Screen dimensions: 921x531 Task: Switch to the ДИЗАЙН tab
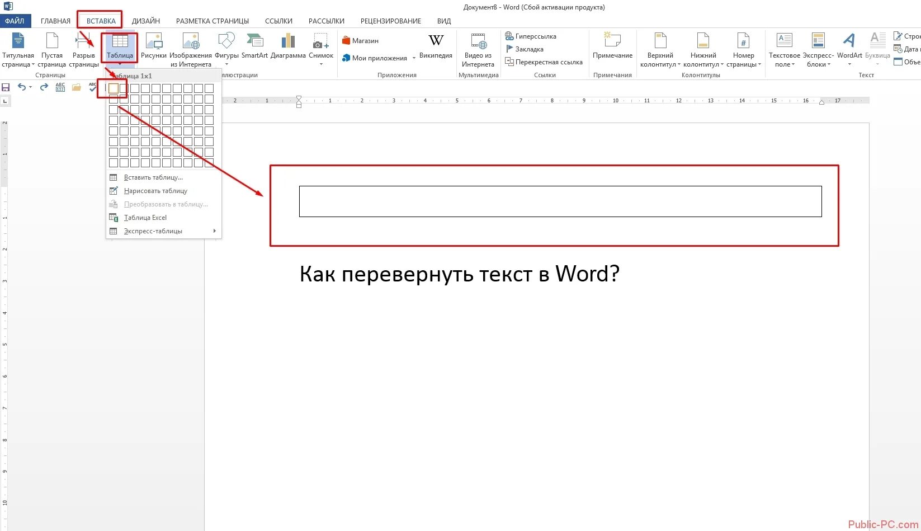pos(146,21)
